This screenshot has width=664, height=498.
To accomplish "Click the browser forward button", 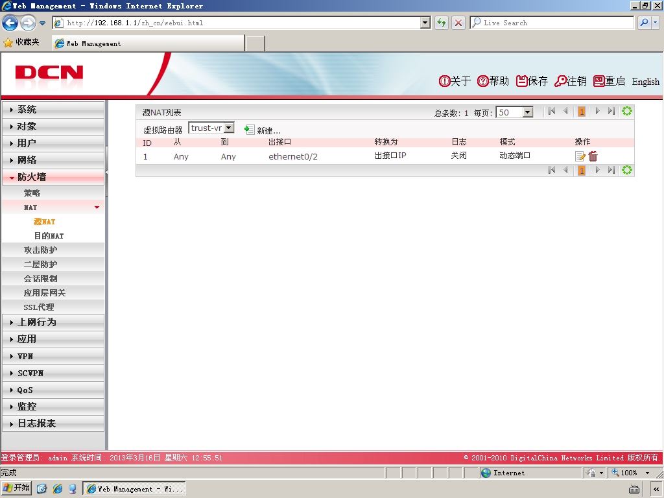I will tap(28, 23).
